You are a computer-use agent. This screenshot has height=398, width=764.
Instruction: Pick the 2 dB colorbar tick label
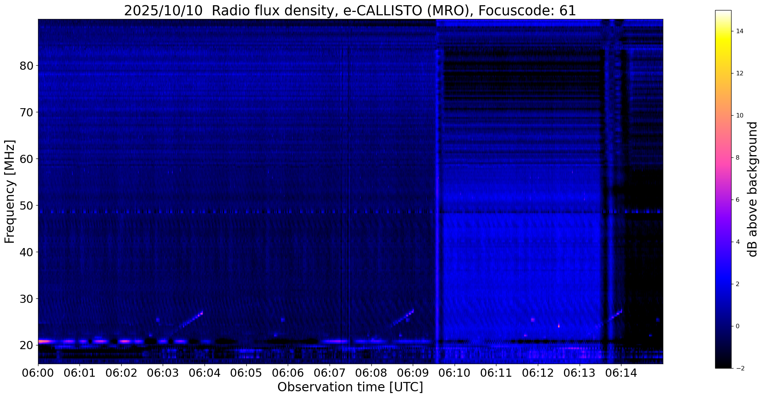coord(737,284)
